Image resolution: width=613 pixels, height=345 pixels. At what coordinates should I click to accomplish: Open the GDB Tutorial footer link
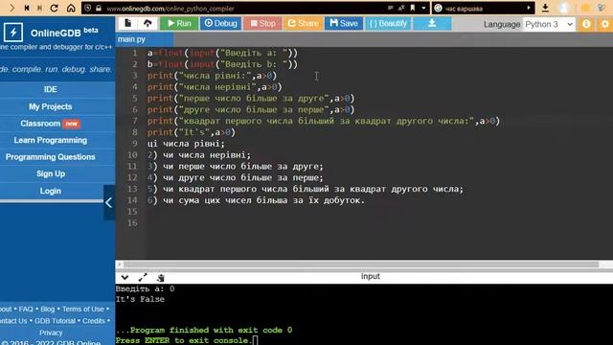click(x=55, y=321)
